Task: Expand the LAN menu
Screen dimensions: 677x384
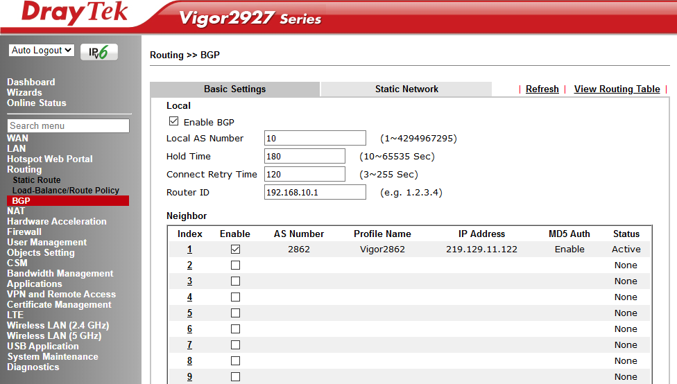Action: [x=17, y=148]
